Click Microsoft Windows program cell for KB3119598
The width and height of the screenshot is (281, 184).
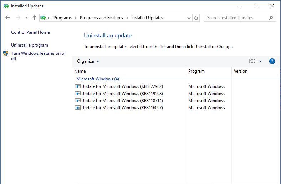click(x=206, y=94)
